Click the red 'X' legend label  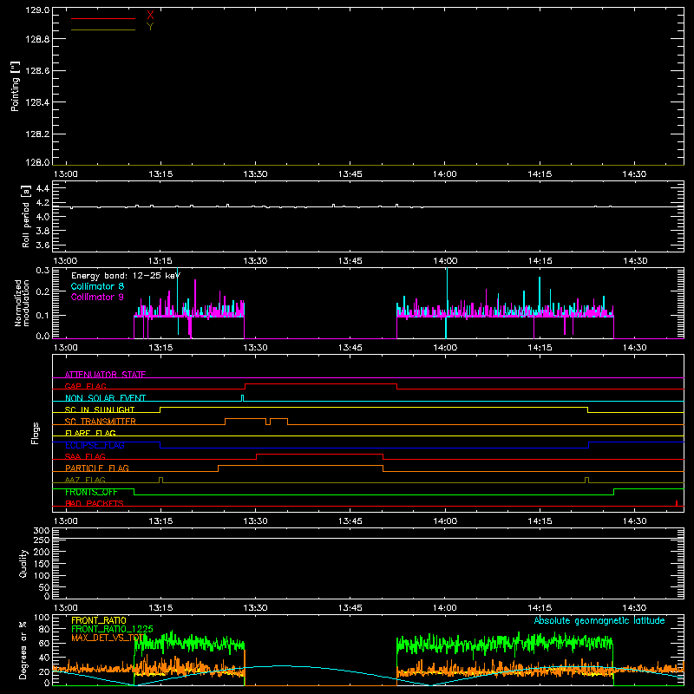tap(150, 16)
